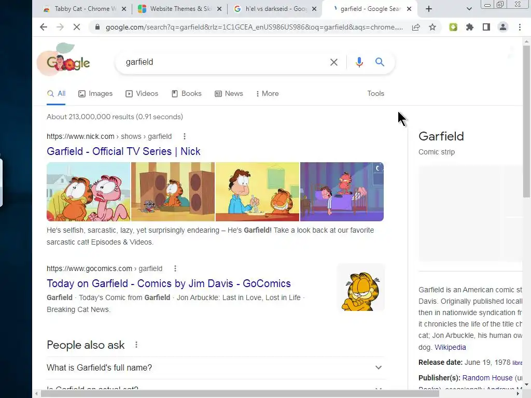This screenshot has height=398, width=531.
Task: Open a new tab
Action: click(x=429, y=9)
